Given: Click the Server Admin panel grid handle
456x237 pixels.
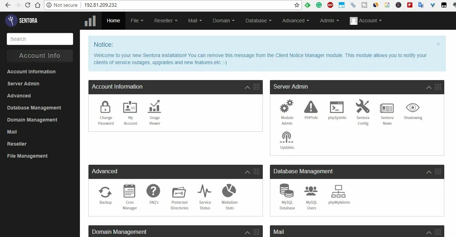Looking at the screenshot, I should pyautogui.click(x=438, y=87).
